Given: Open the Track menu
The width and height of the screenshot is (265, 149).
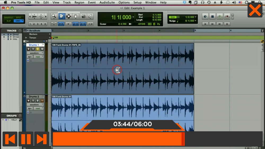Looking at the screenshot, I should [67, 3].
